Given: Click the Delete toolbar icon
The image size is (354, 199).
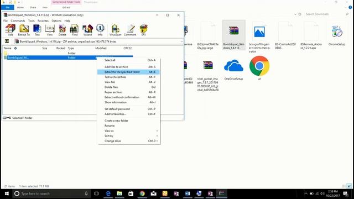Looking at the screenshot, I should click(x=63, y=30).
